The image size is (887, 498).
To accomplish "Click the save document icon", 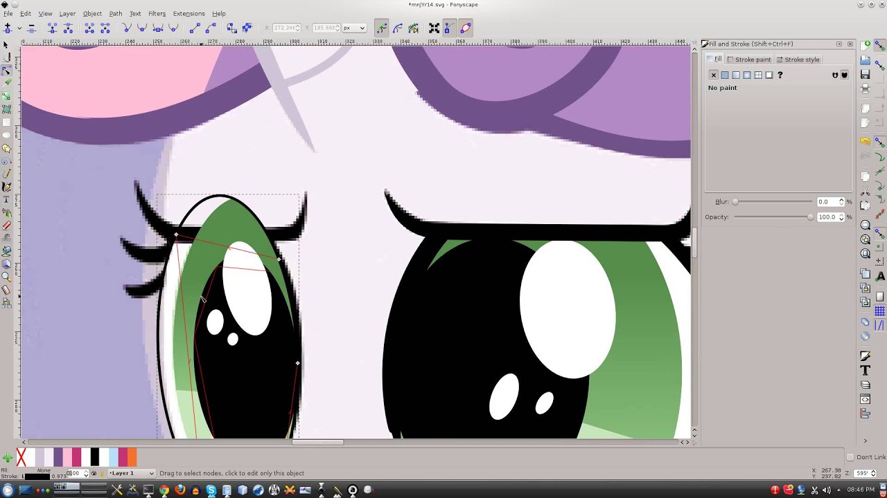I will coord(866,75).
